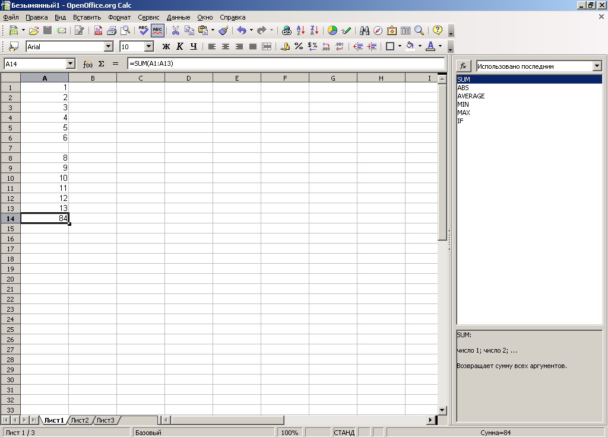The image size is (608, 438).
Task: Apply percent number format
Action: click(299, 46)
